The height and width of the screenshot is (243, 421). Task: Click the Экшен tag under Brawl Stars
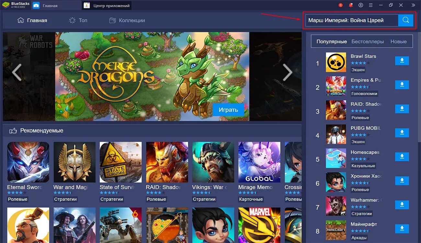point(358,70)
